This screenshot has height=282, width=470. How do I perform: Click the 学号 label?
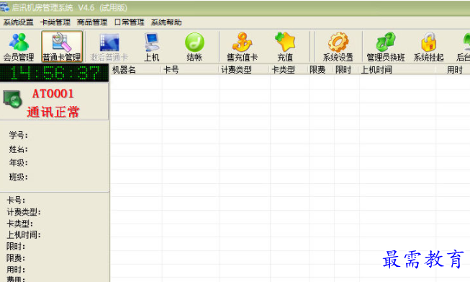pos(18,135)
